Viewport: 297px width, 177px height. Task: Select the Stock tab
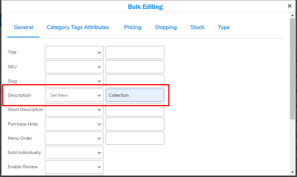pyautogui.click(x=197, y=27)
